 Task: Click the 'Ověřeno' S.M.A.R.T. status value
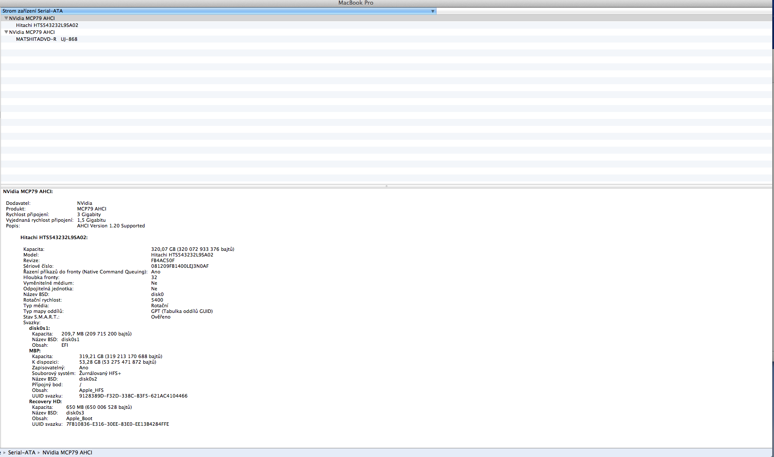(161, 317)
